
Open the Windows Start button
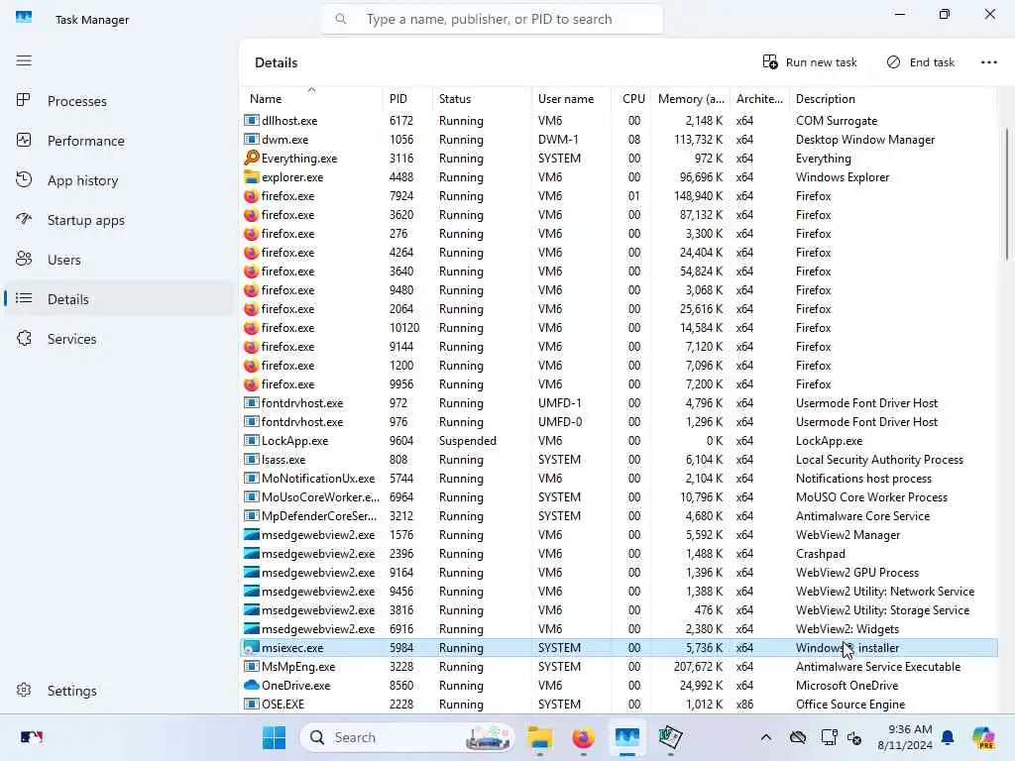274,737
